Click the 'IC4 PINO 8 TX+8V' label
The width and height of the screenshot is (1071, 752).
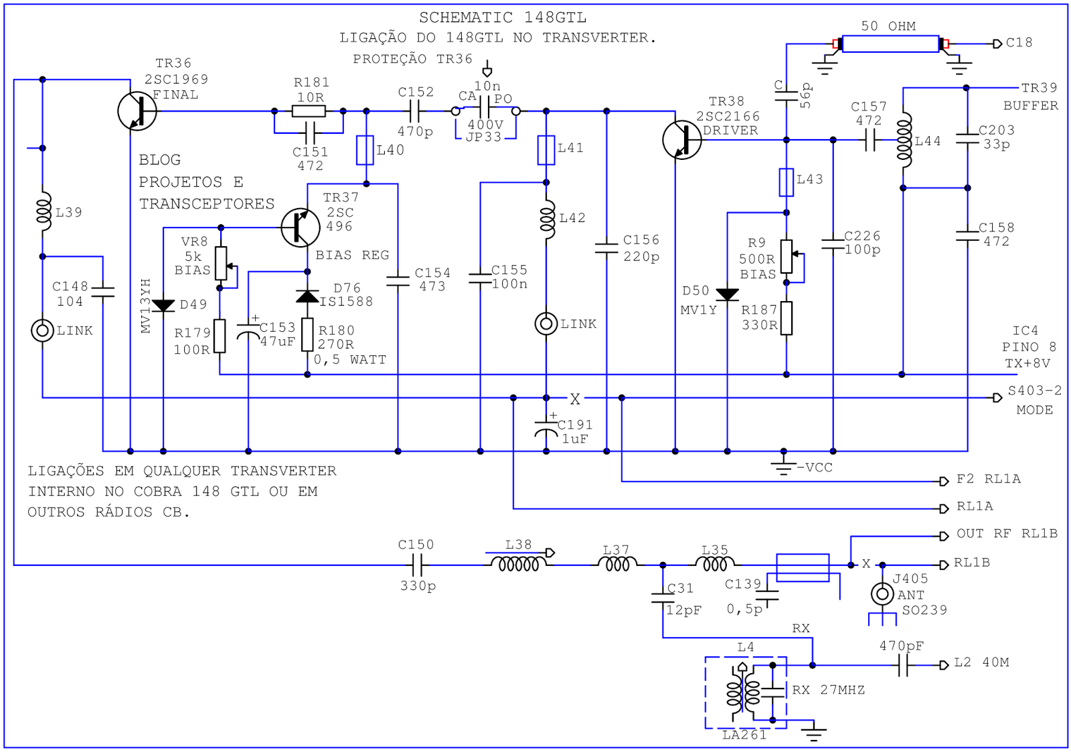1029,347
